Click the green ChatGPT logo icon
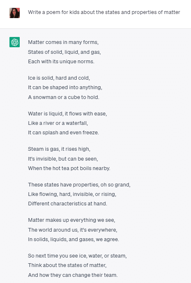This screenshot has height=283, width=191. coord(15,42)
